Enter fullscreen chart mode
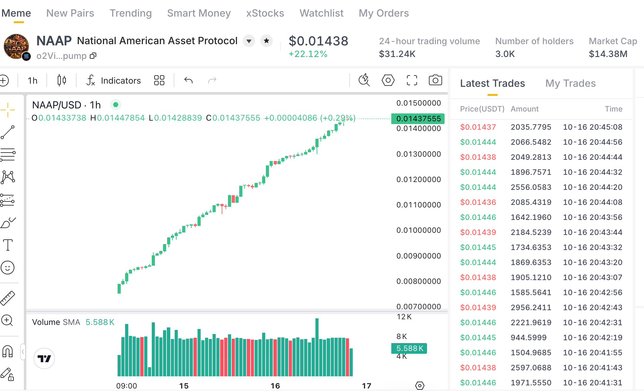 412,80
